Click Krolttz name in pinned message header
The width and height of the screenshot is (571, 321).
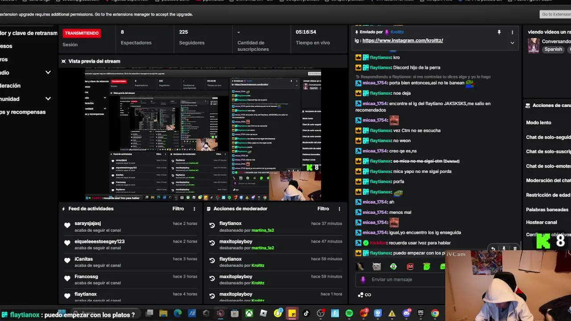(x=397, y=32)
